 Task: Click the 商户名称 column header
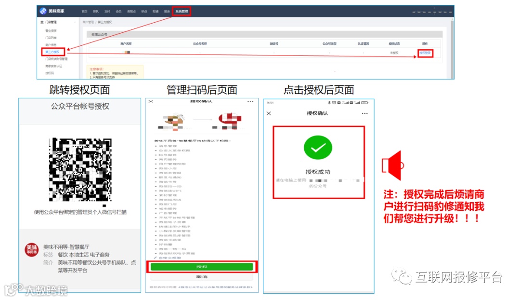[x=126, y=43]
